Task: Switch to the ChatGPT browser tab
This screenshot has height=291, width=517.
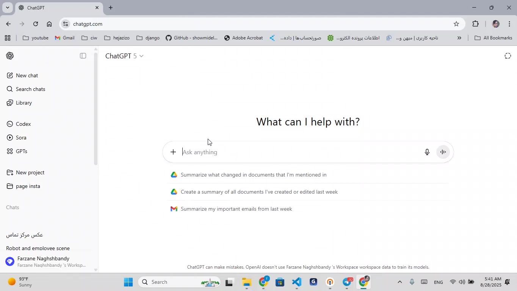Action: (x=59, y=8)
